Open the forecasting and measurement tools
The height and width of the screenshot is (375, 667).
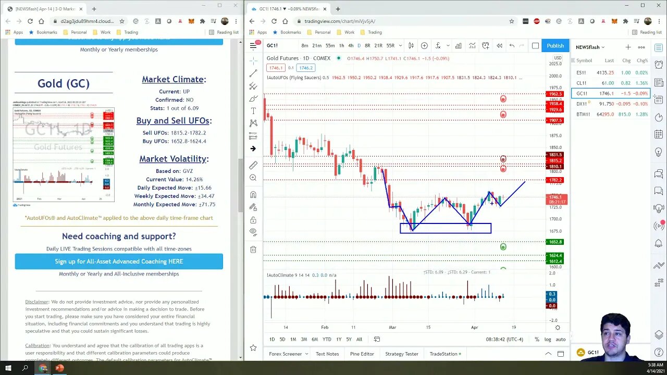tap(253, 136)
